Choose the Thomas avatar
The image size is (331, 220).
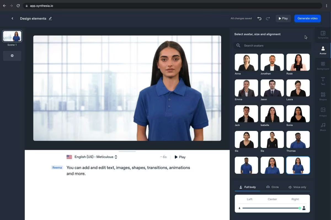(298, 139)
